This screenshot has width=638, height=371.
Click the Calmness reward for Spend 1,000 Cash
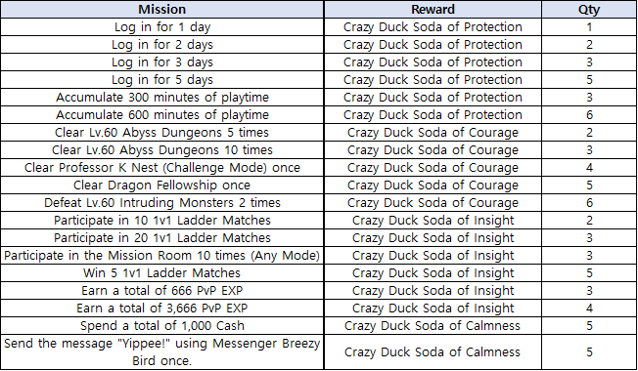[433, 325]
